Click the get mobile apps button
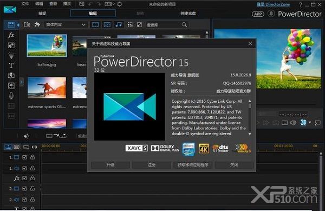Viewport: 325px width, 211px height. [x=193, y=165]
